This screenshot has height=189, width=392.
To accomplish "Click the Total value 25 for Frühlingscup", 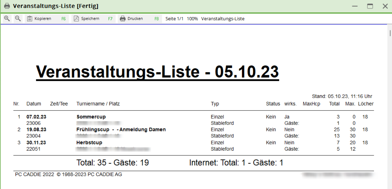I will point(337,129).
